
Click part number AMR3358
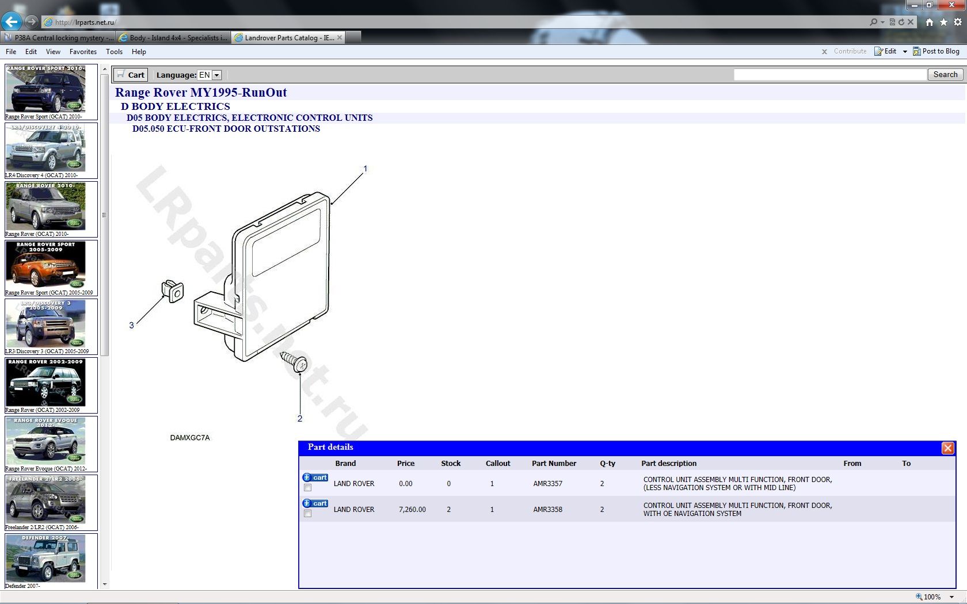(547, 510)
